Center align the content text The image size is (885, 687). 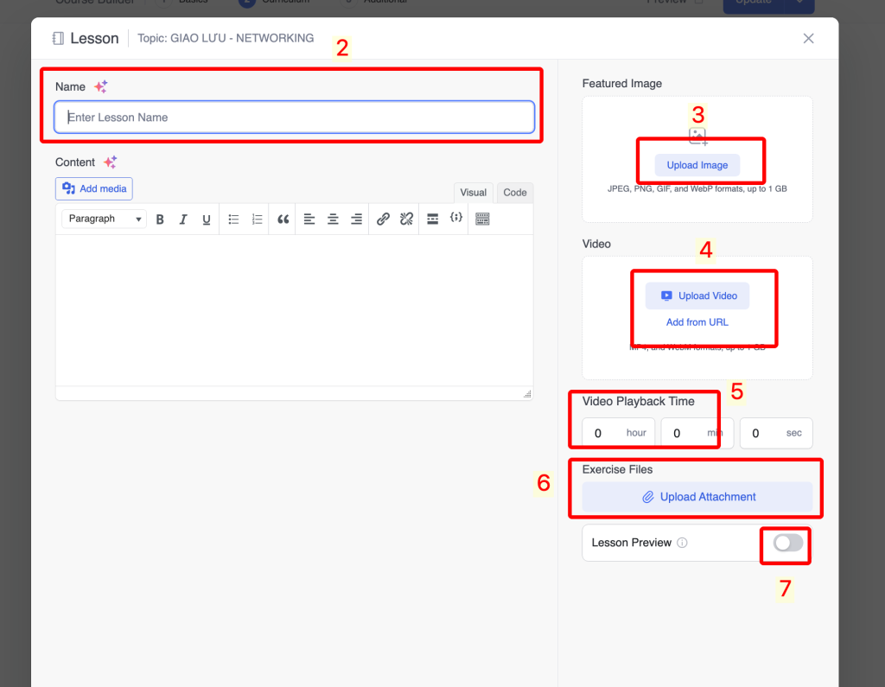pyautogui.click(x=333, y=219)
